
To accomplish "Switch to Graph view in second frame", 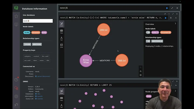I will coord(61,91).
